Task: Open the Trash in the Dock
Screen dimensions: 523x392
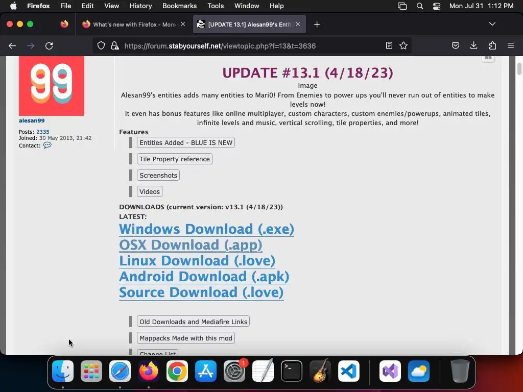Action: pos(460,371)
